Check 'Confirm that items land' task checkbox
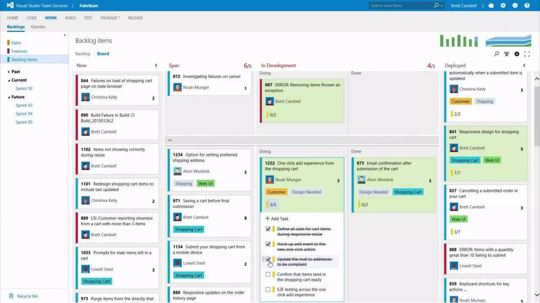540x303 pixels. pos(268,274)
